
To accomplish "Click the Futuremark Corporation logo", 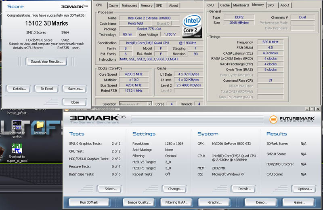I will [x=292, y=119].
